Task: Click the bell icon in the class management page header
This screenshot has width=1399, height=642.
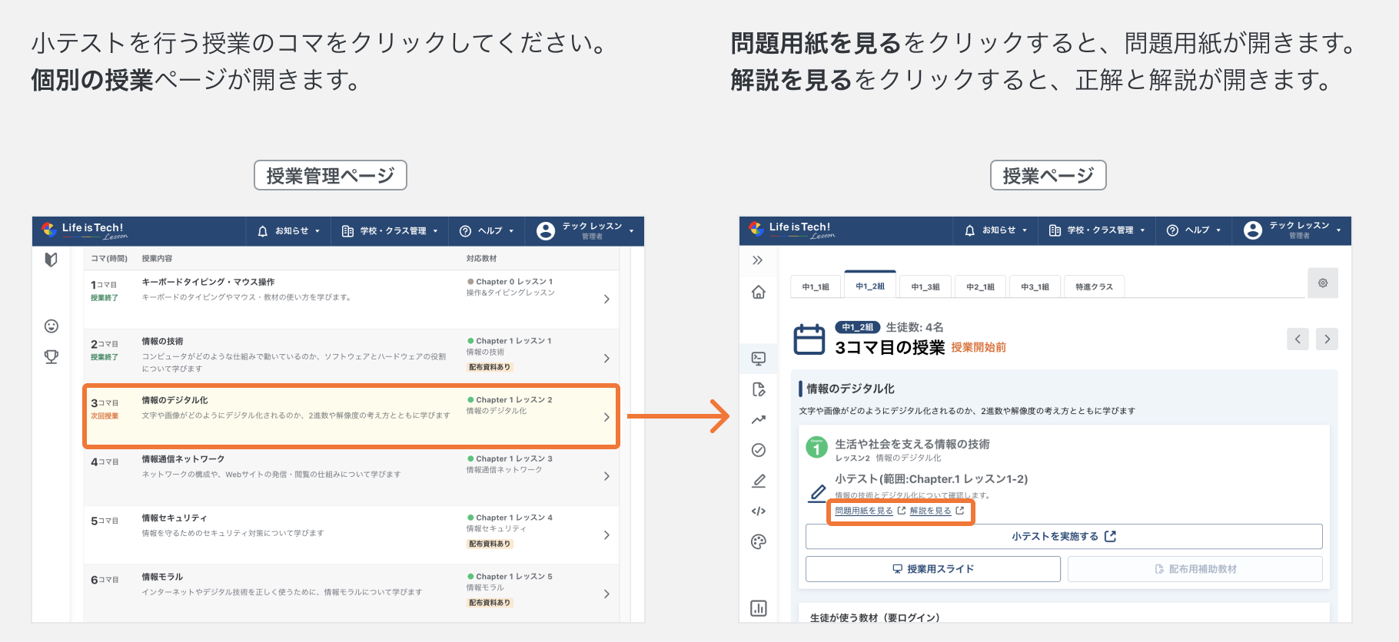Action: [x=263, y=231]
